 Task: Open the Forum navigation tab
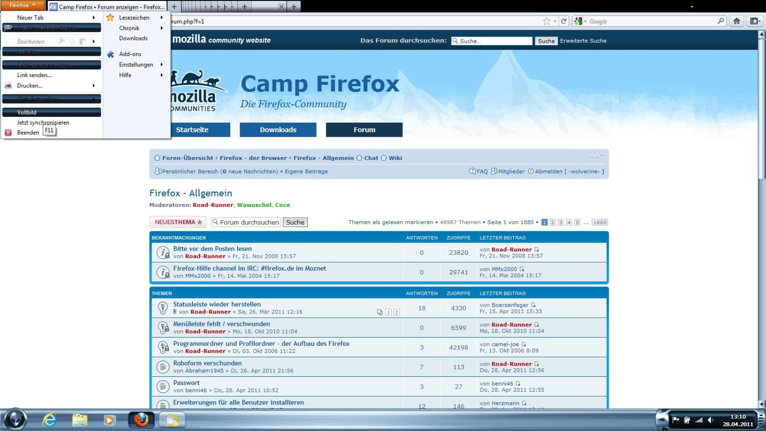click(x=364, y=130)
